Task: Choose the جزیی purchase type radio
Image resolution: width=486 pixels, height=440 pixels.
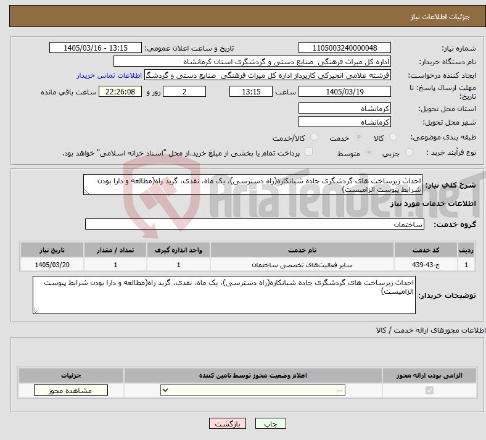Action: point(409,152)
